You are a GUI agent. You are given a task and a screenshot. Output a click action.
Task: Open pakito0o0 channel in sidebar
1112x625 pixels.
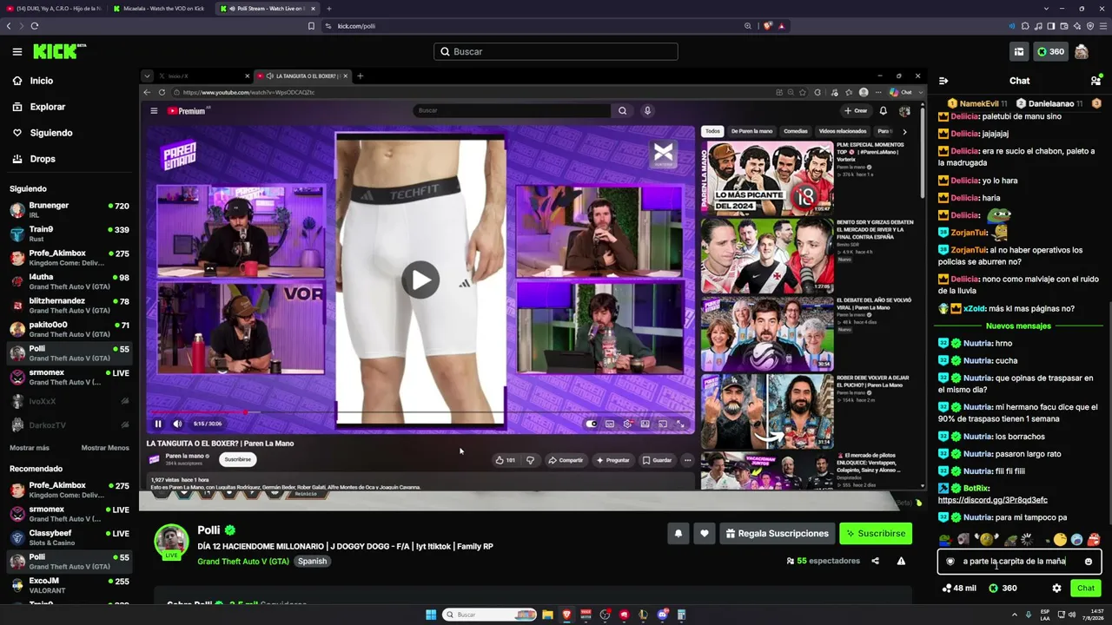tap(69, 329)
